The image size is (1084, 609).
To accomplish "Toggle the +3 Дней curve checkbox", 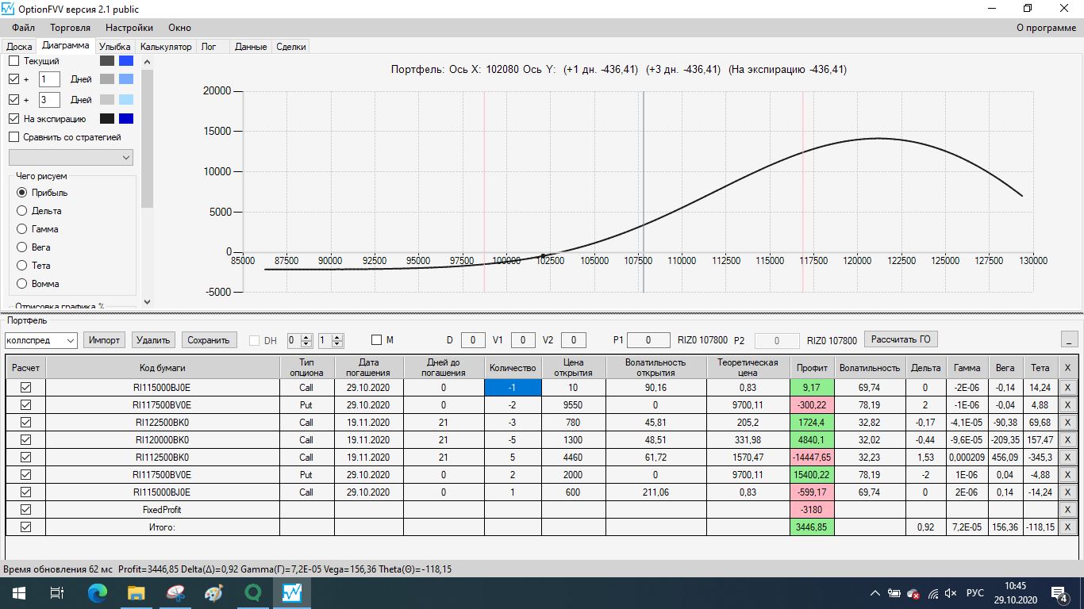I will point(13,100).
